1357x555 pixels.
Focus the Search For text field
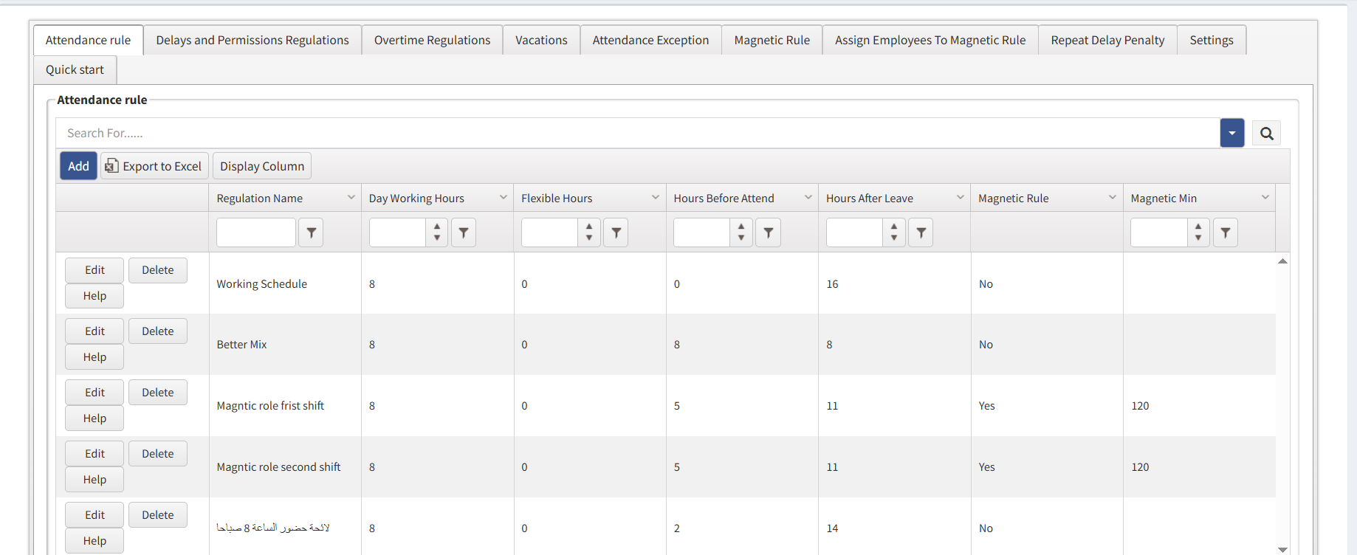[635, 134]
